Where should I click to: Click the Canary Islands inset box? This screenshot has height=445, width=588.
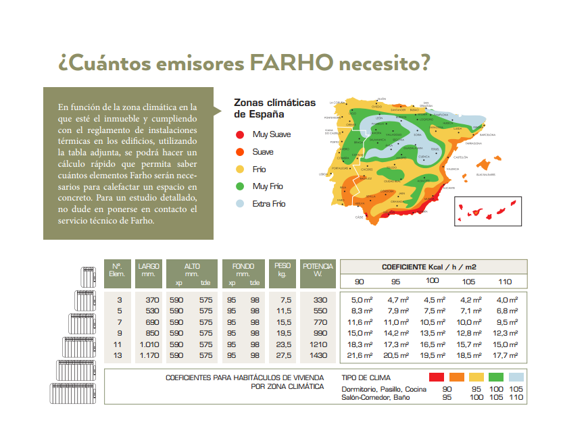488,211
